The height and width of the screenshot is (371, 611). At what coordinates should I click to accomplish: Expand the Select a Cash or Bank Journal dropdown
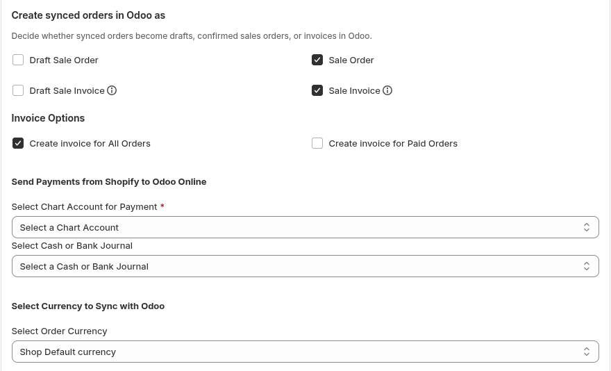click(299, 266)
